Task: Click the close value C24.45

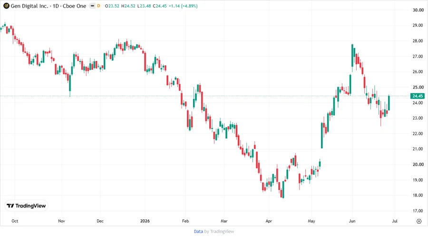Action: click(x=160, y=6)
